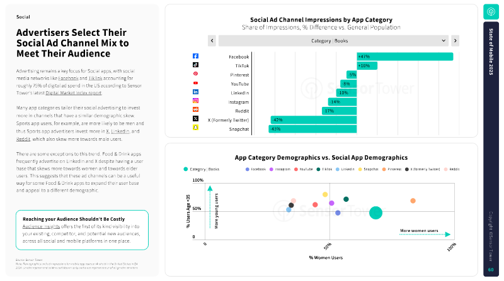This screenshot has height=281, width=504.
Task: Click the Reddit logo icon
Action: click(x=195, y=110)
